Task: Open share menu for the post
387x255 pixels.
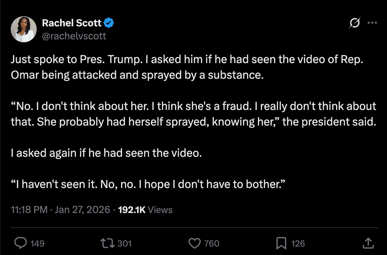Action: (368, 243)
